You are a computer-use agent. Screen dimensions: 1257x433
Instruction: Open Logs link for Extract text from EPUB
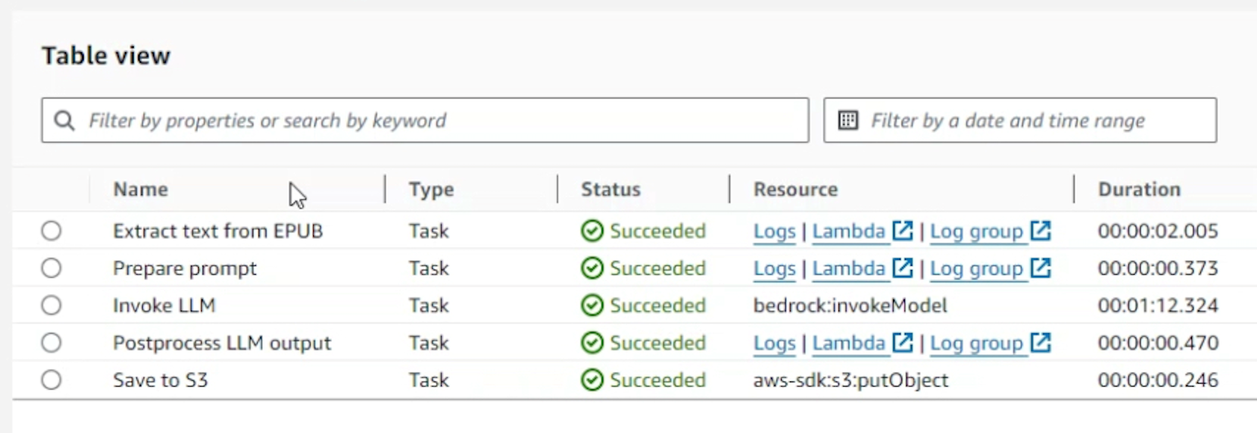774,231
